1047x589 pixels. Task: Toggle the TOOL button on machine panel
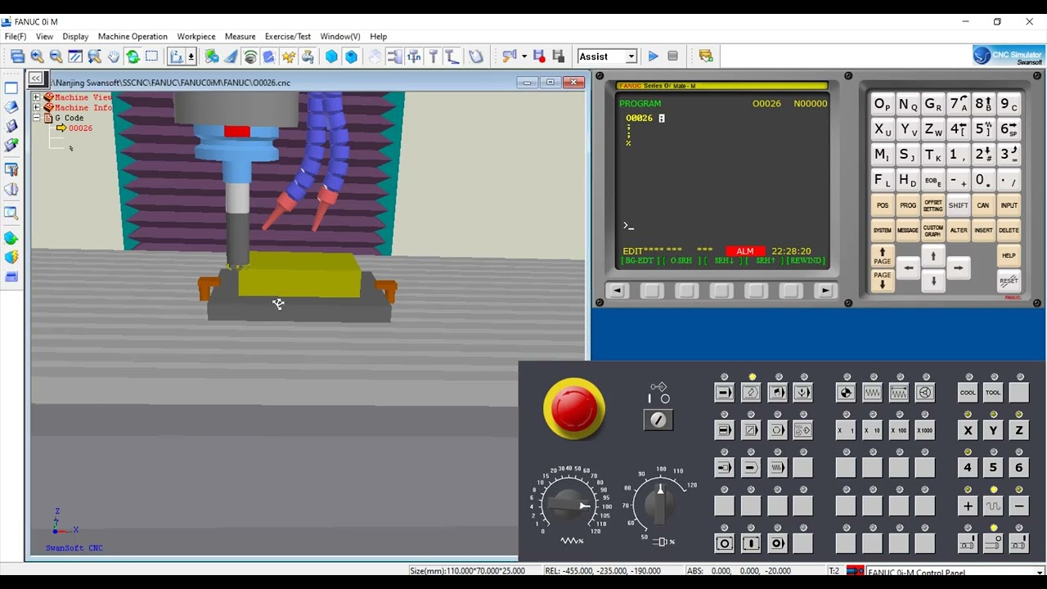tap(993, 393)
